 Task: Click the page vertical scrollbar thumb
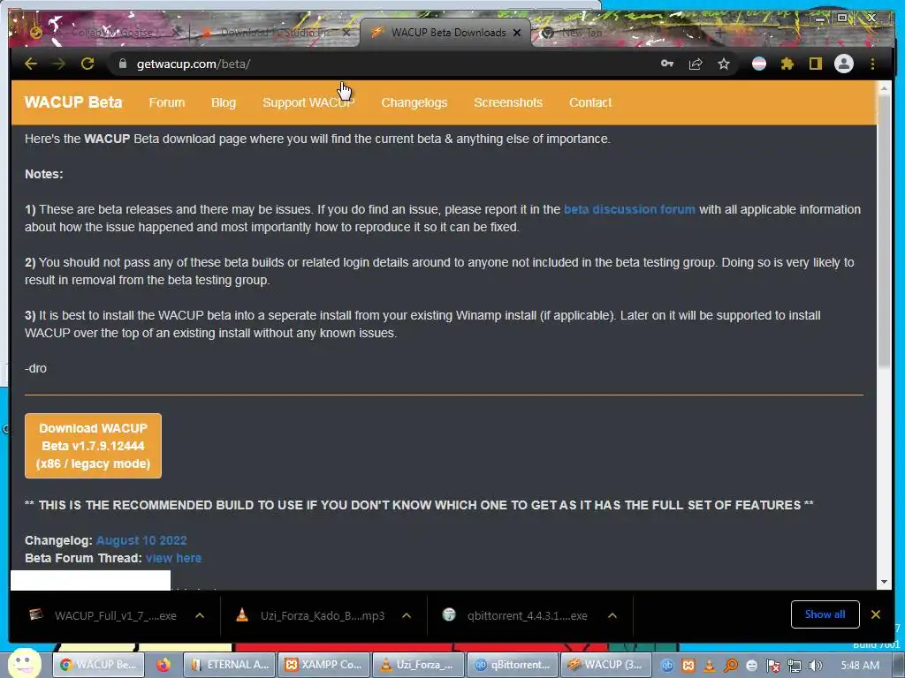point(884,230)
